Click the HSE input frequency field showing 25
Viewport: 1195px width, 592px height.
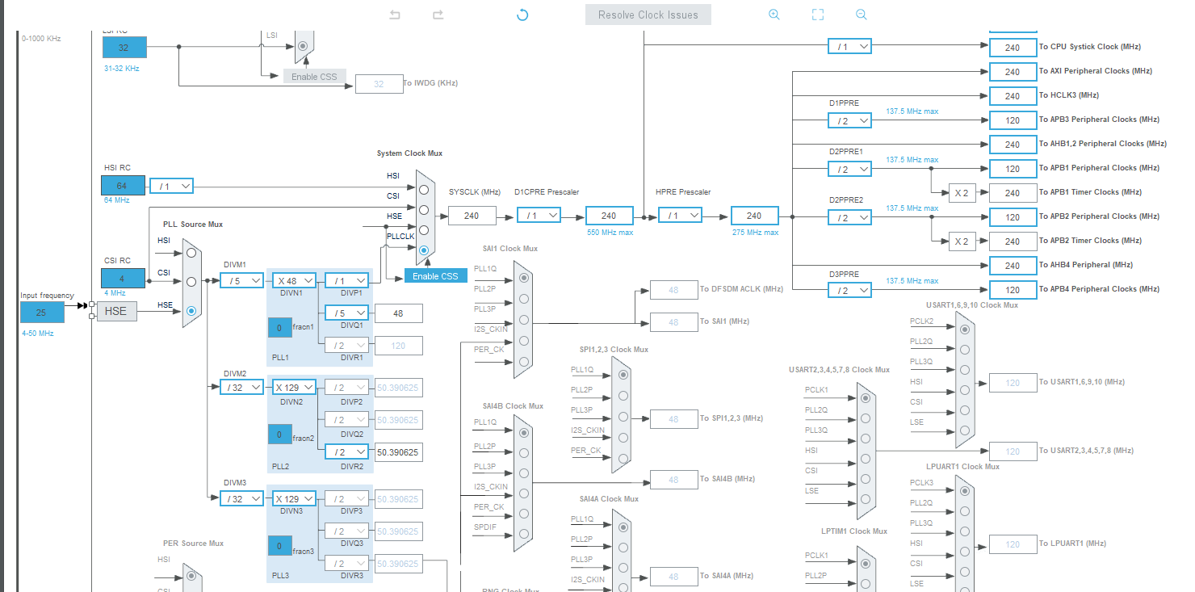(42, 312)
